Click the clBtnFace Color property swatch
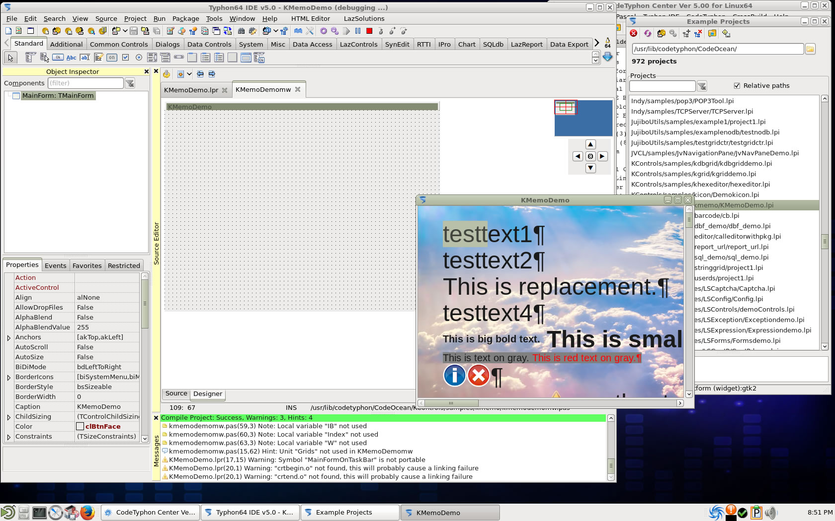This screenshot has height=521, width=835. tap(80, 427)
